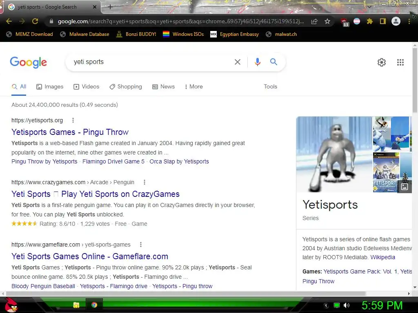The width and height of the screenshot is (418, 313).
Task: Switch to the Videos tab
Action: point(87,87)
